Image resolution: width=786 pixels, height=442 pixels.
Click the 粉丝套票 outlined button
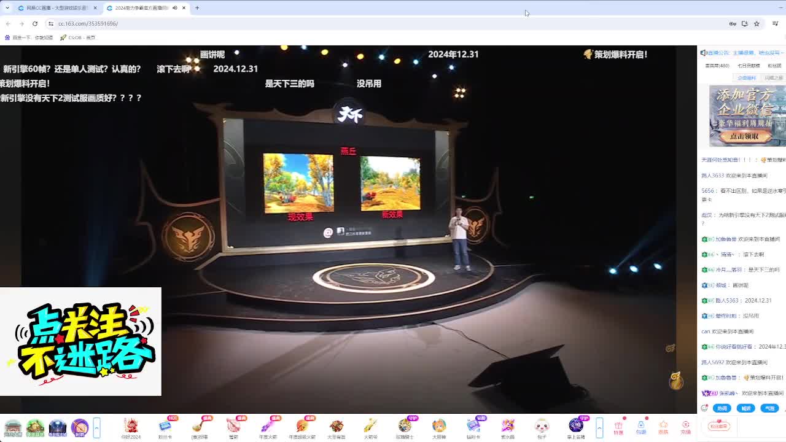click(719, 426)
